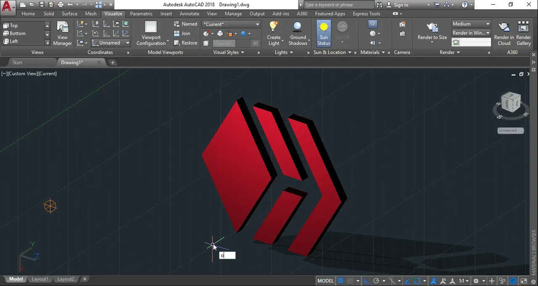
Task: Click the Open file icon in Quick Access
Action: tap(32, 5)
